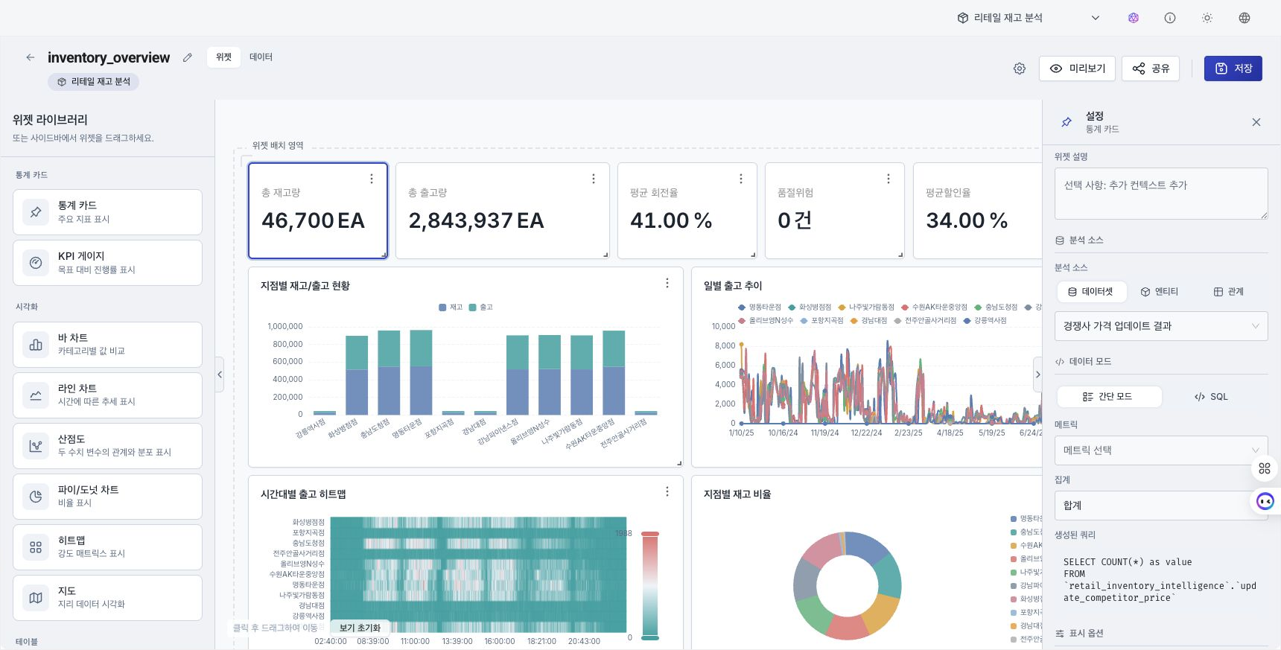Select the 데이터셋 source tab

click(x=1091, y=292)
